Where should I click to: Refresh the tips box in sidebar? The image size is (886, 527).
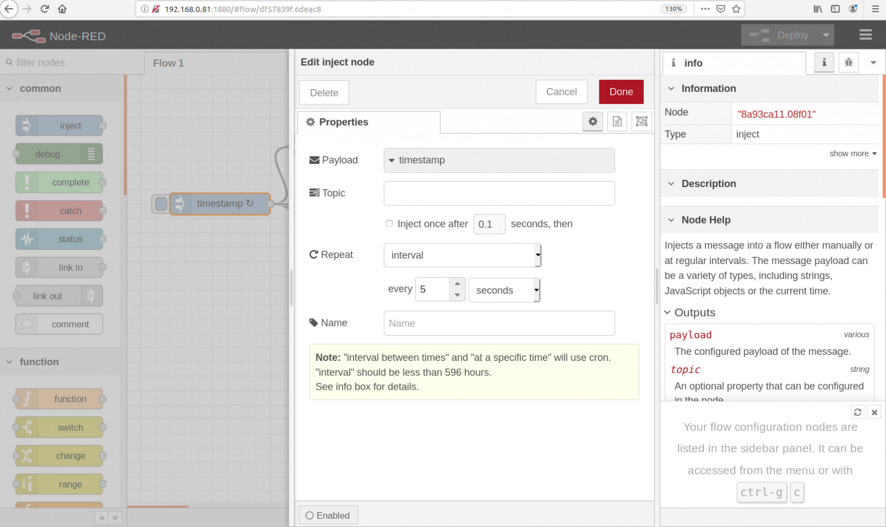[x=857, y=412]
